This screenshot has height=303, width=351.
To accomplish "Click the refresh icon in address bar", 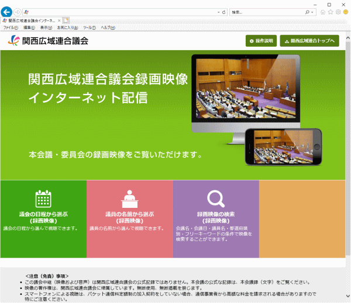I will (x=223, y=12).
